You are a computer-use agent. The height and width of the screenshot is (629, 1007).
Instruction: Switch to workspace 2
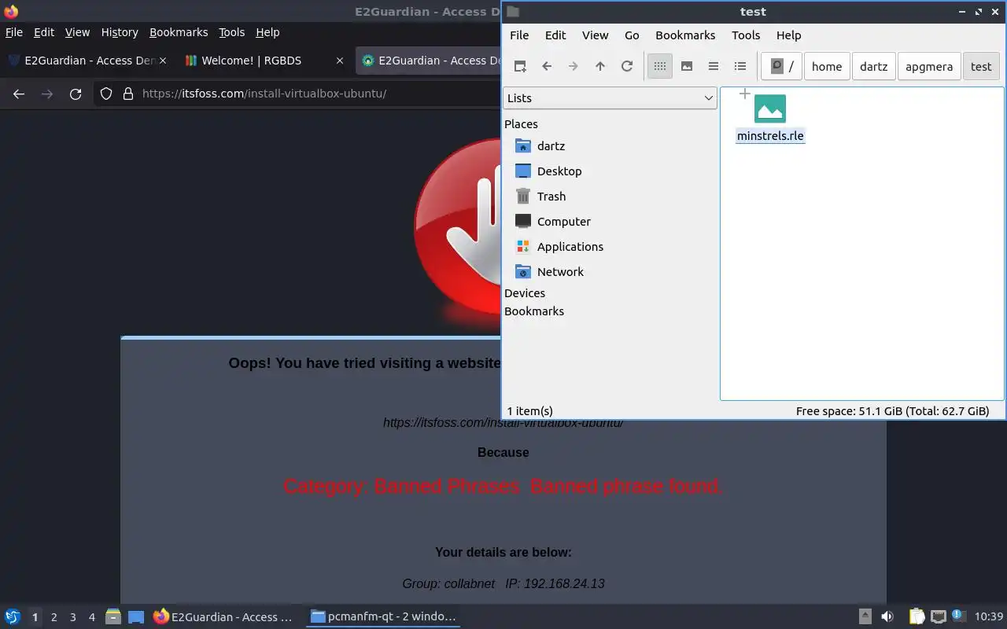(x=53, y=617)
